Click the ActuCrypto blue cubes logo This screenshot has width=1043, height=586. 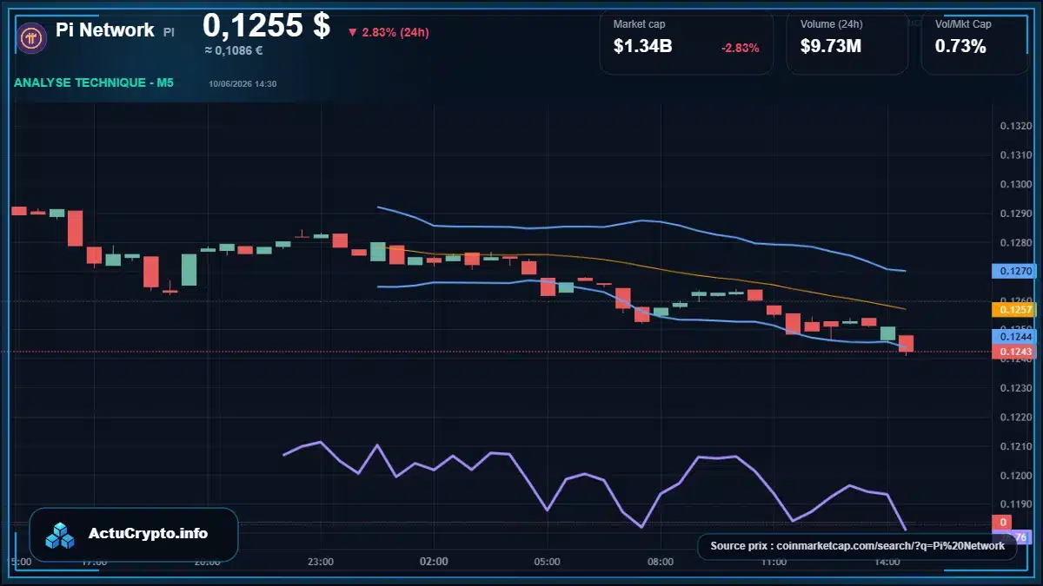pos(61,535)
